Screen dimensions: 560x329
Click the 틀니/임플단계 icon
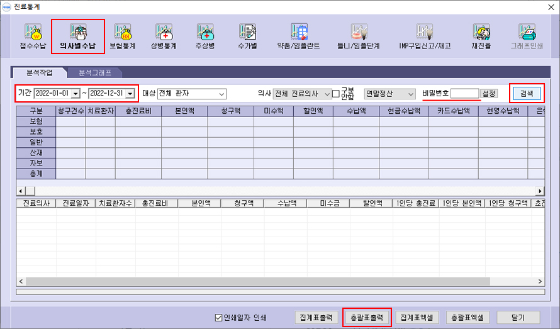click(359, 36)
